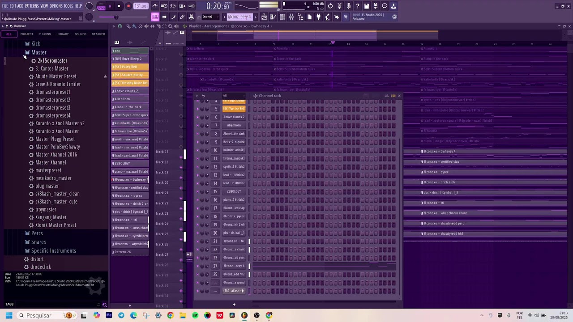This screenshot has width=573, height=322.
Task: Stop playback with the stop button
Action: click(119, 6)
